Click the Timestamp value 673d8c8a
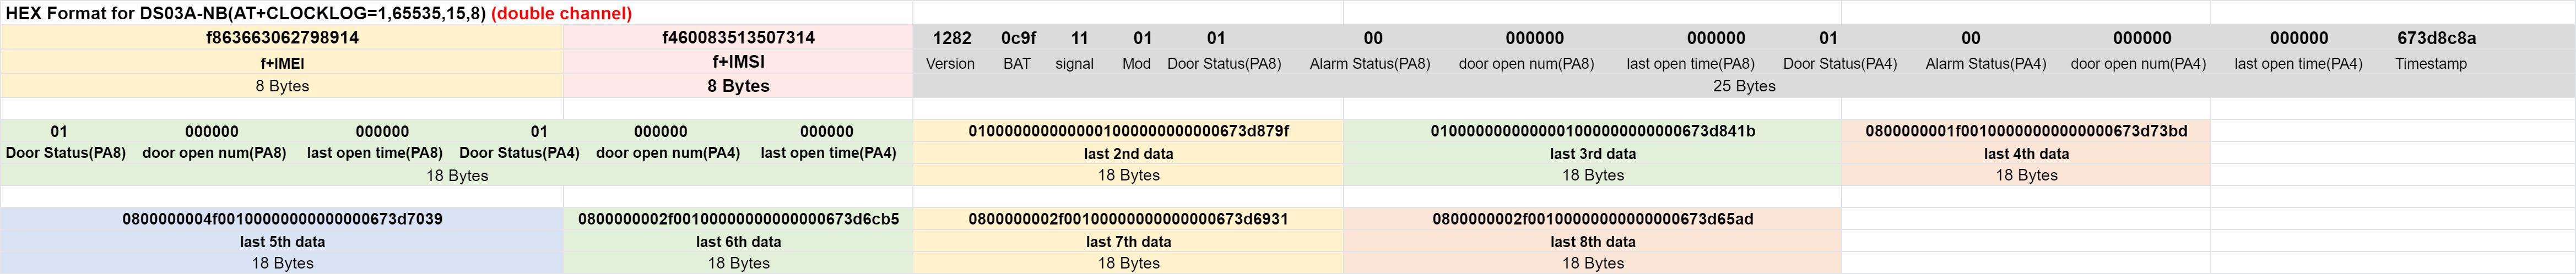The image size is (2576, 274). click(2436, 38)
